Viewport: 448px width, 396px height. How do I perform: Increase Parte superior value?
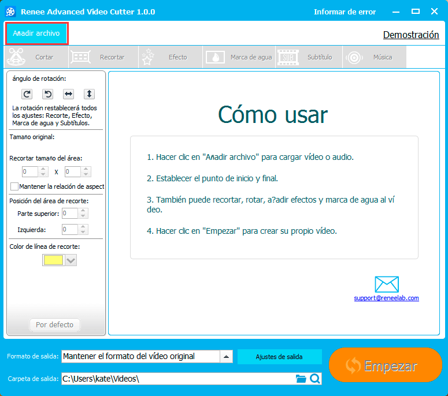[83, 211]
